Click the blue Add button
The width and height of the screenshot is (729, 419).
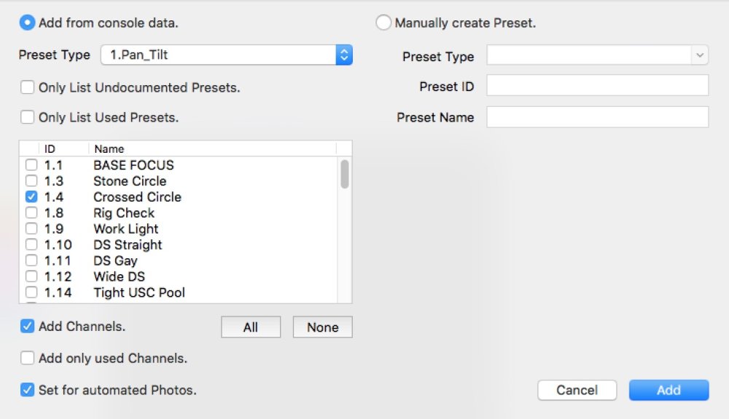tap(668, 390)
